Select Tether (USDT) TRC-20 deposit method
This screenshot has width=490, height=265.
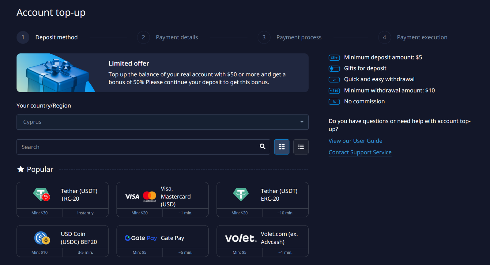(x=62, y=200)
